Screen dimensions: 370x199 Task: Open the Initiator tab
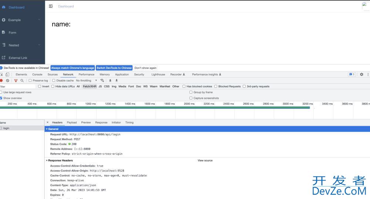pos(116,122)
